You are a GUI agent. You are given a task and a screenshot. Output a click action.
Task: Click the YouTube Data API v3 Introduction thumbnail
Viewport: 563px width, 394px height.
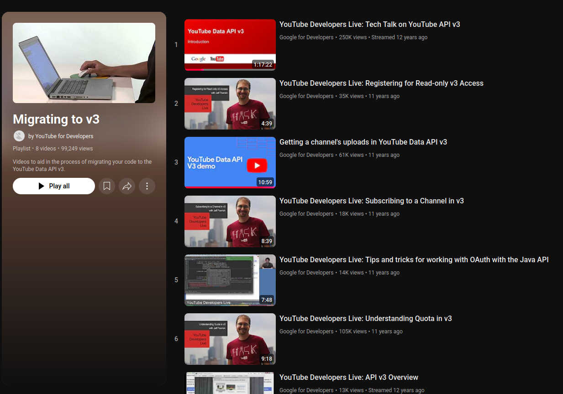230,45
